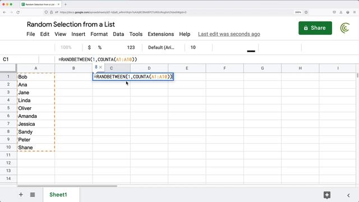Open the 123 more formats dropdown
359x202 pixels.
pyautogui.click(x=131, y=47)
